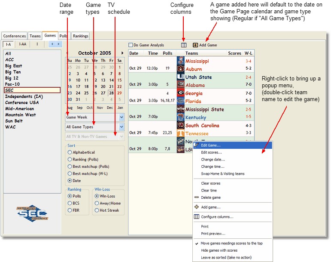Select FBR ranking radio button
Image resolution: width=331 pixels, height=262 pixels.
pyautogui.click(x=70, y=210)
